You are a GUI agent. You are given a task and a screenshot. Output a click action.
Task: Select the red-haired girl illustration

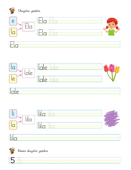(x=111, y=27)
